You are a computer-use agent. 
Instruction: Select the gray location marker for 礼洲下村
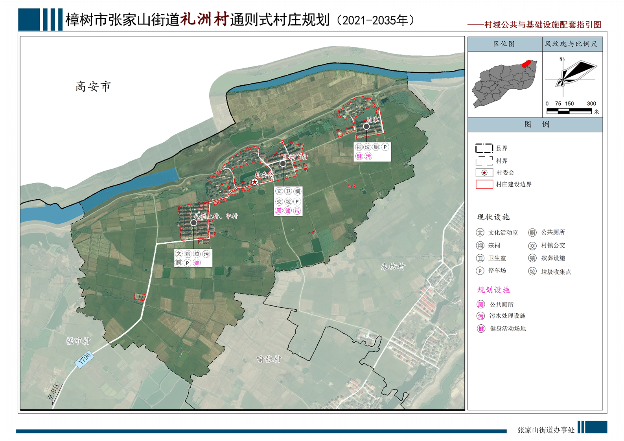coord(283,163)
